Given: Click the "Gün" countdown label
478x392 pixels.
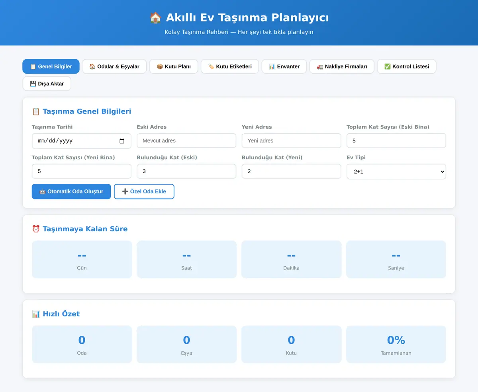Looking at the screenshot, I should [82, 268].
